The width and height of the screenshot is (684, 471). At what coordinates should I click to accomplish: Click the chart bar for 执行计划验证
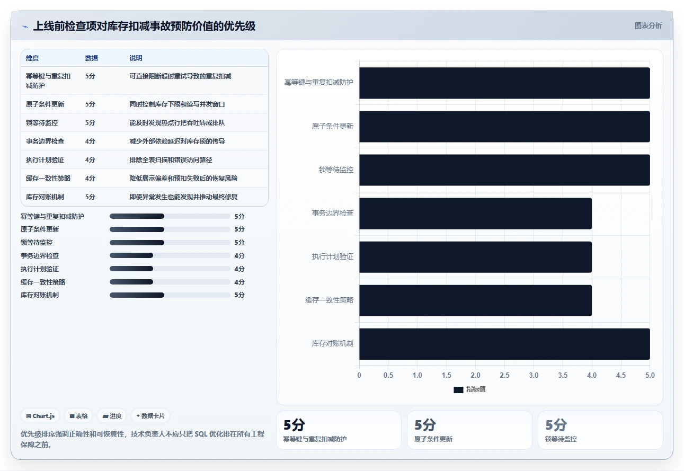[x=475, y=257]
